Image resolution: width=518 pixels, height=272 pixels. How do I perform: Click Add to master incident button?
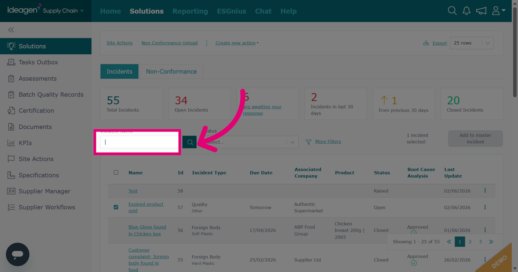(x=475, y=139)
